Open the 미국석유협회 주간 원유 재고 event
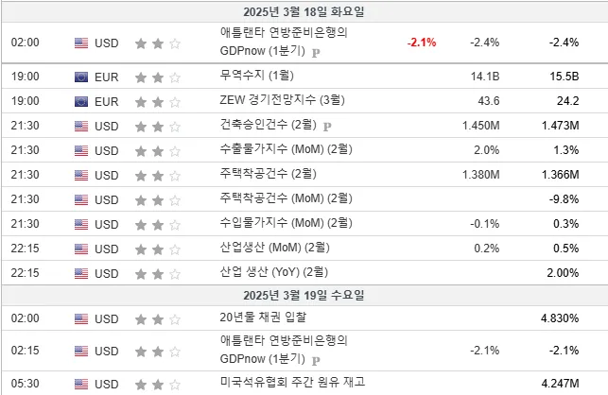This screenshot has width=608, height=395. pyautogui.click(x=292, y=382)
